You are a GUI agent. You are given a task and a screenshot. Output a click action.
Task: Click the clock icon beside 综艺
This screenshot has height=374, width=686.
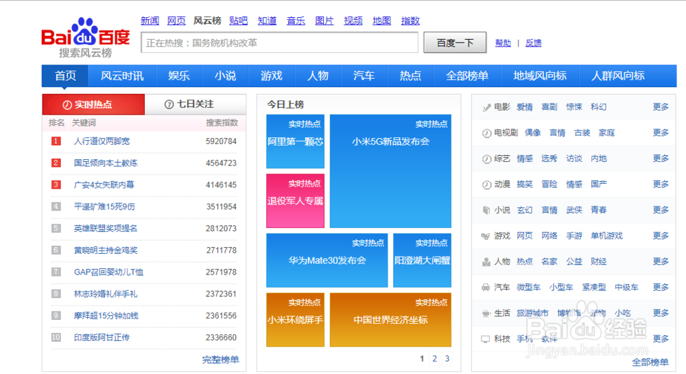[x=486, y=159]
